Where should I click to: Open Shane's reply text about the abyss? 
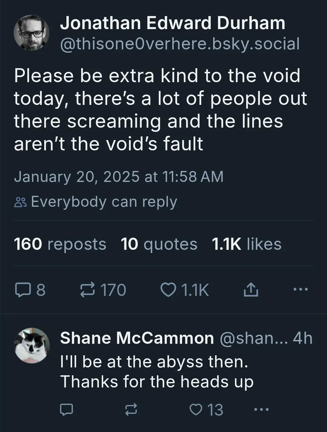[x=157, y=372]
